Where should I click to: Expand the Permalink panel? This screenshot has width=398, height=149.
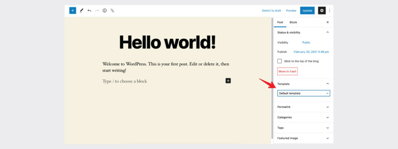point(303,107)
